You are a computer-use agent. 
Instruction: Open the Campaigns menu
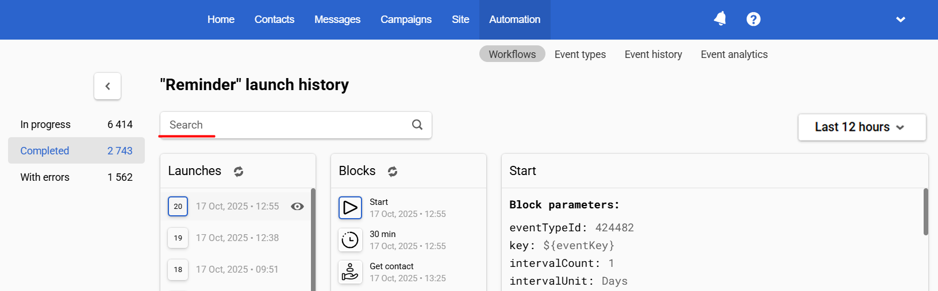coord(406,20)
